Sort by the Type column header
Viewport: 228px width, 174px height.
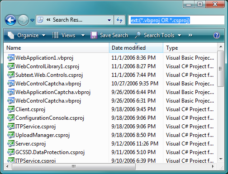[x=190, y=48]
